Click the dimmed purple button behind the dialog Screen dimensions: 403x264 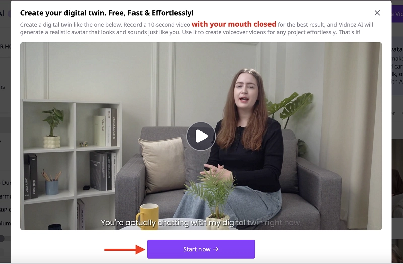tap(397, 14)
